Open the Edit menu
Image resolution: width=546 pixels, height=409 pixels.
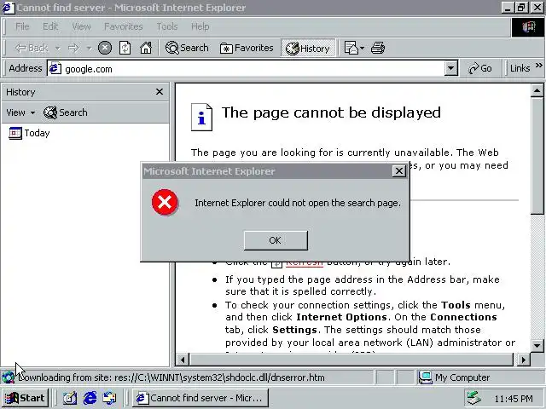point(50,26)
